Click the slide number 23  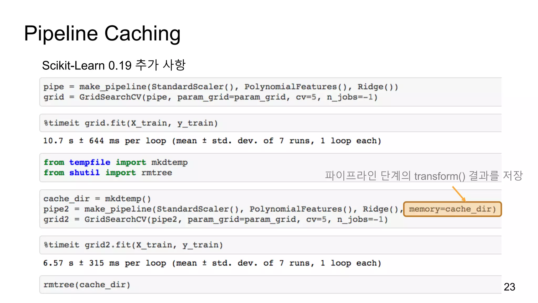tap(509, 287)
